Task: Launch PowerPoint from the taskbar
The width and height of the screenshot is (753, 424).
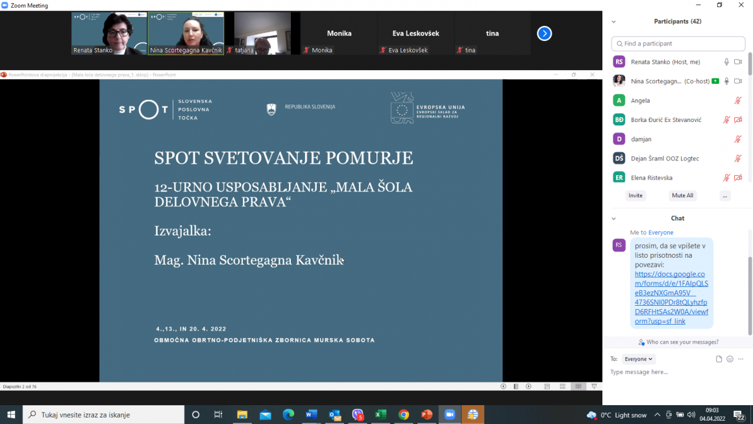Action: tap(426, 414)
